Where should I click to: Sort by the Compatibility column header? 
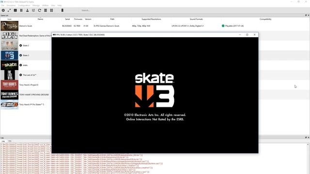[x=265, y=19]
